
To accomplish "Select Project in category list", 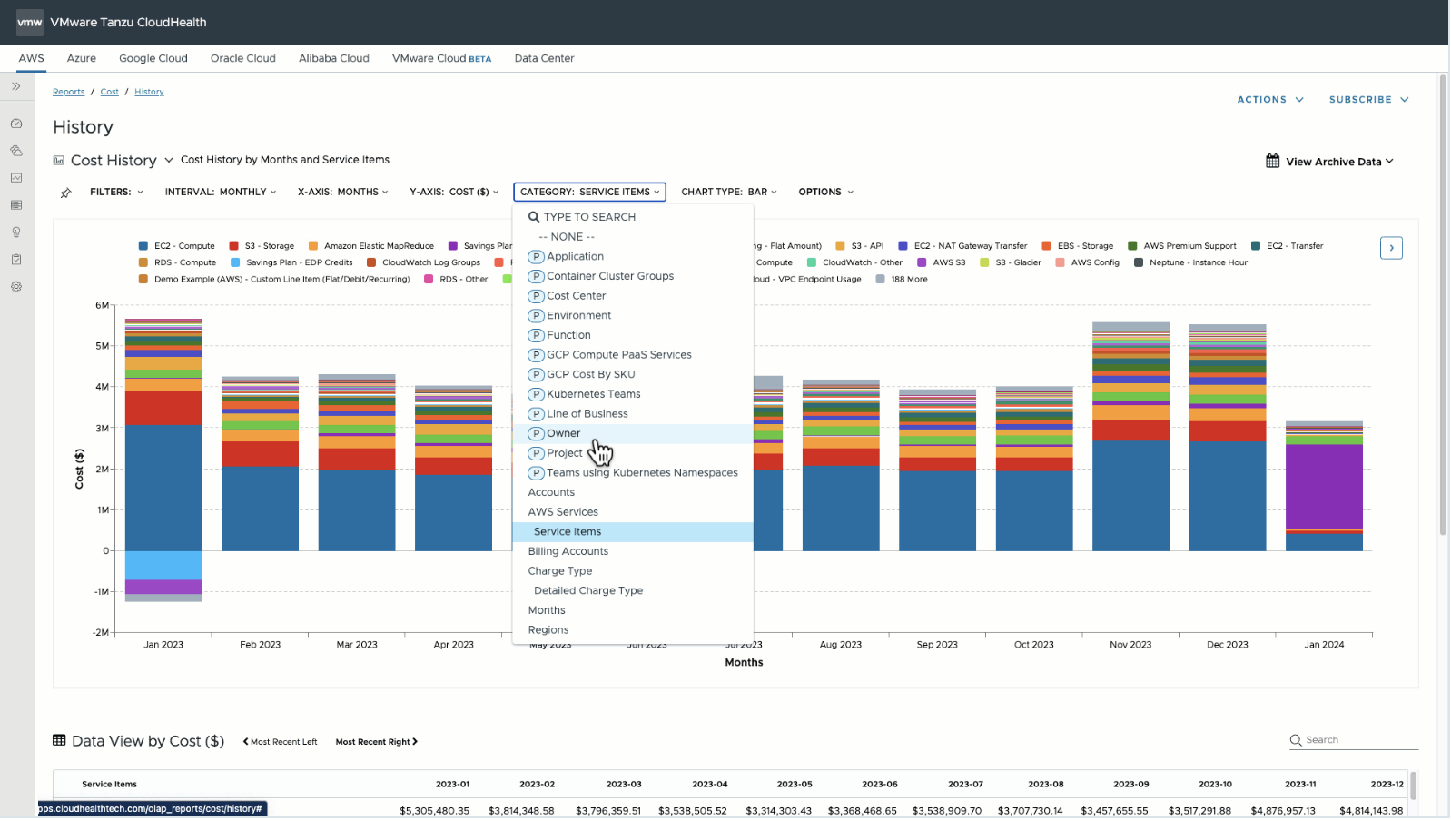I will point(633,453).
